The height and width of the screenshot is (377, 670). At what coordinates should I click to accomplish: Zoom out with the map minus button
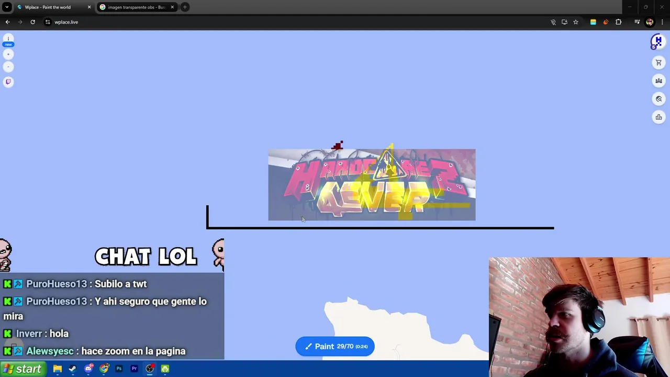click(x=8, y=66)
